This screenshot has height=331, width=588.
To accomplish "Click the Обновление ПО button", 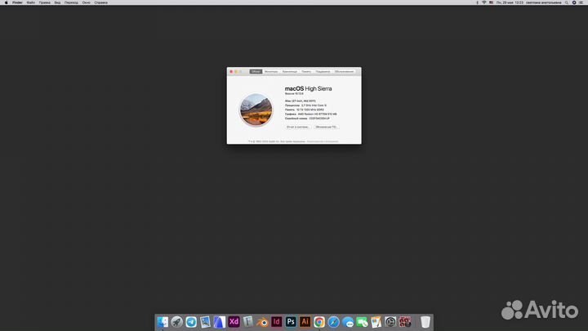I will (x=326, y=127).
